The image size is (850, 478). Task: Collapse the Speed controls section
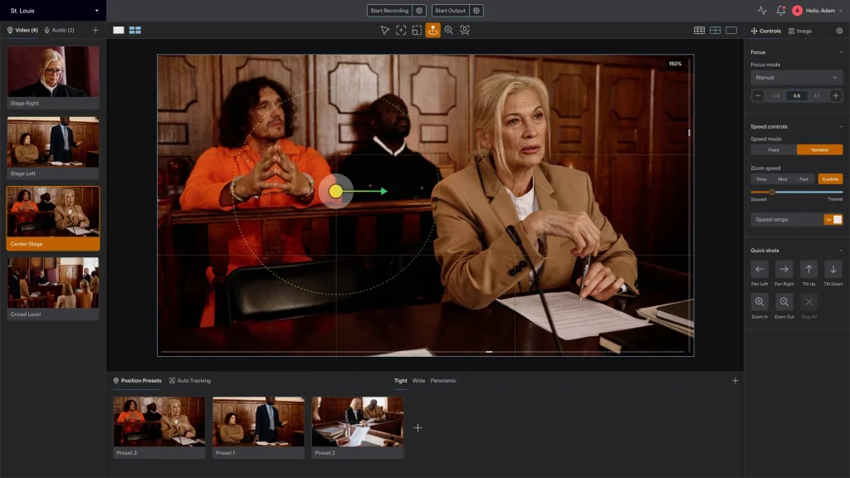pyautogui.click(x=841, y=126)
